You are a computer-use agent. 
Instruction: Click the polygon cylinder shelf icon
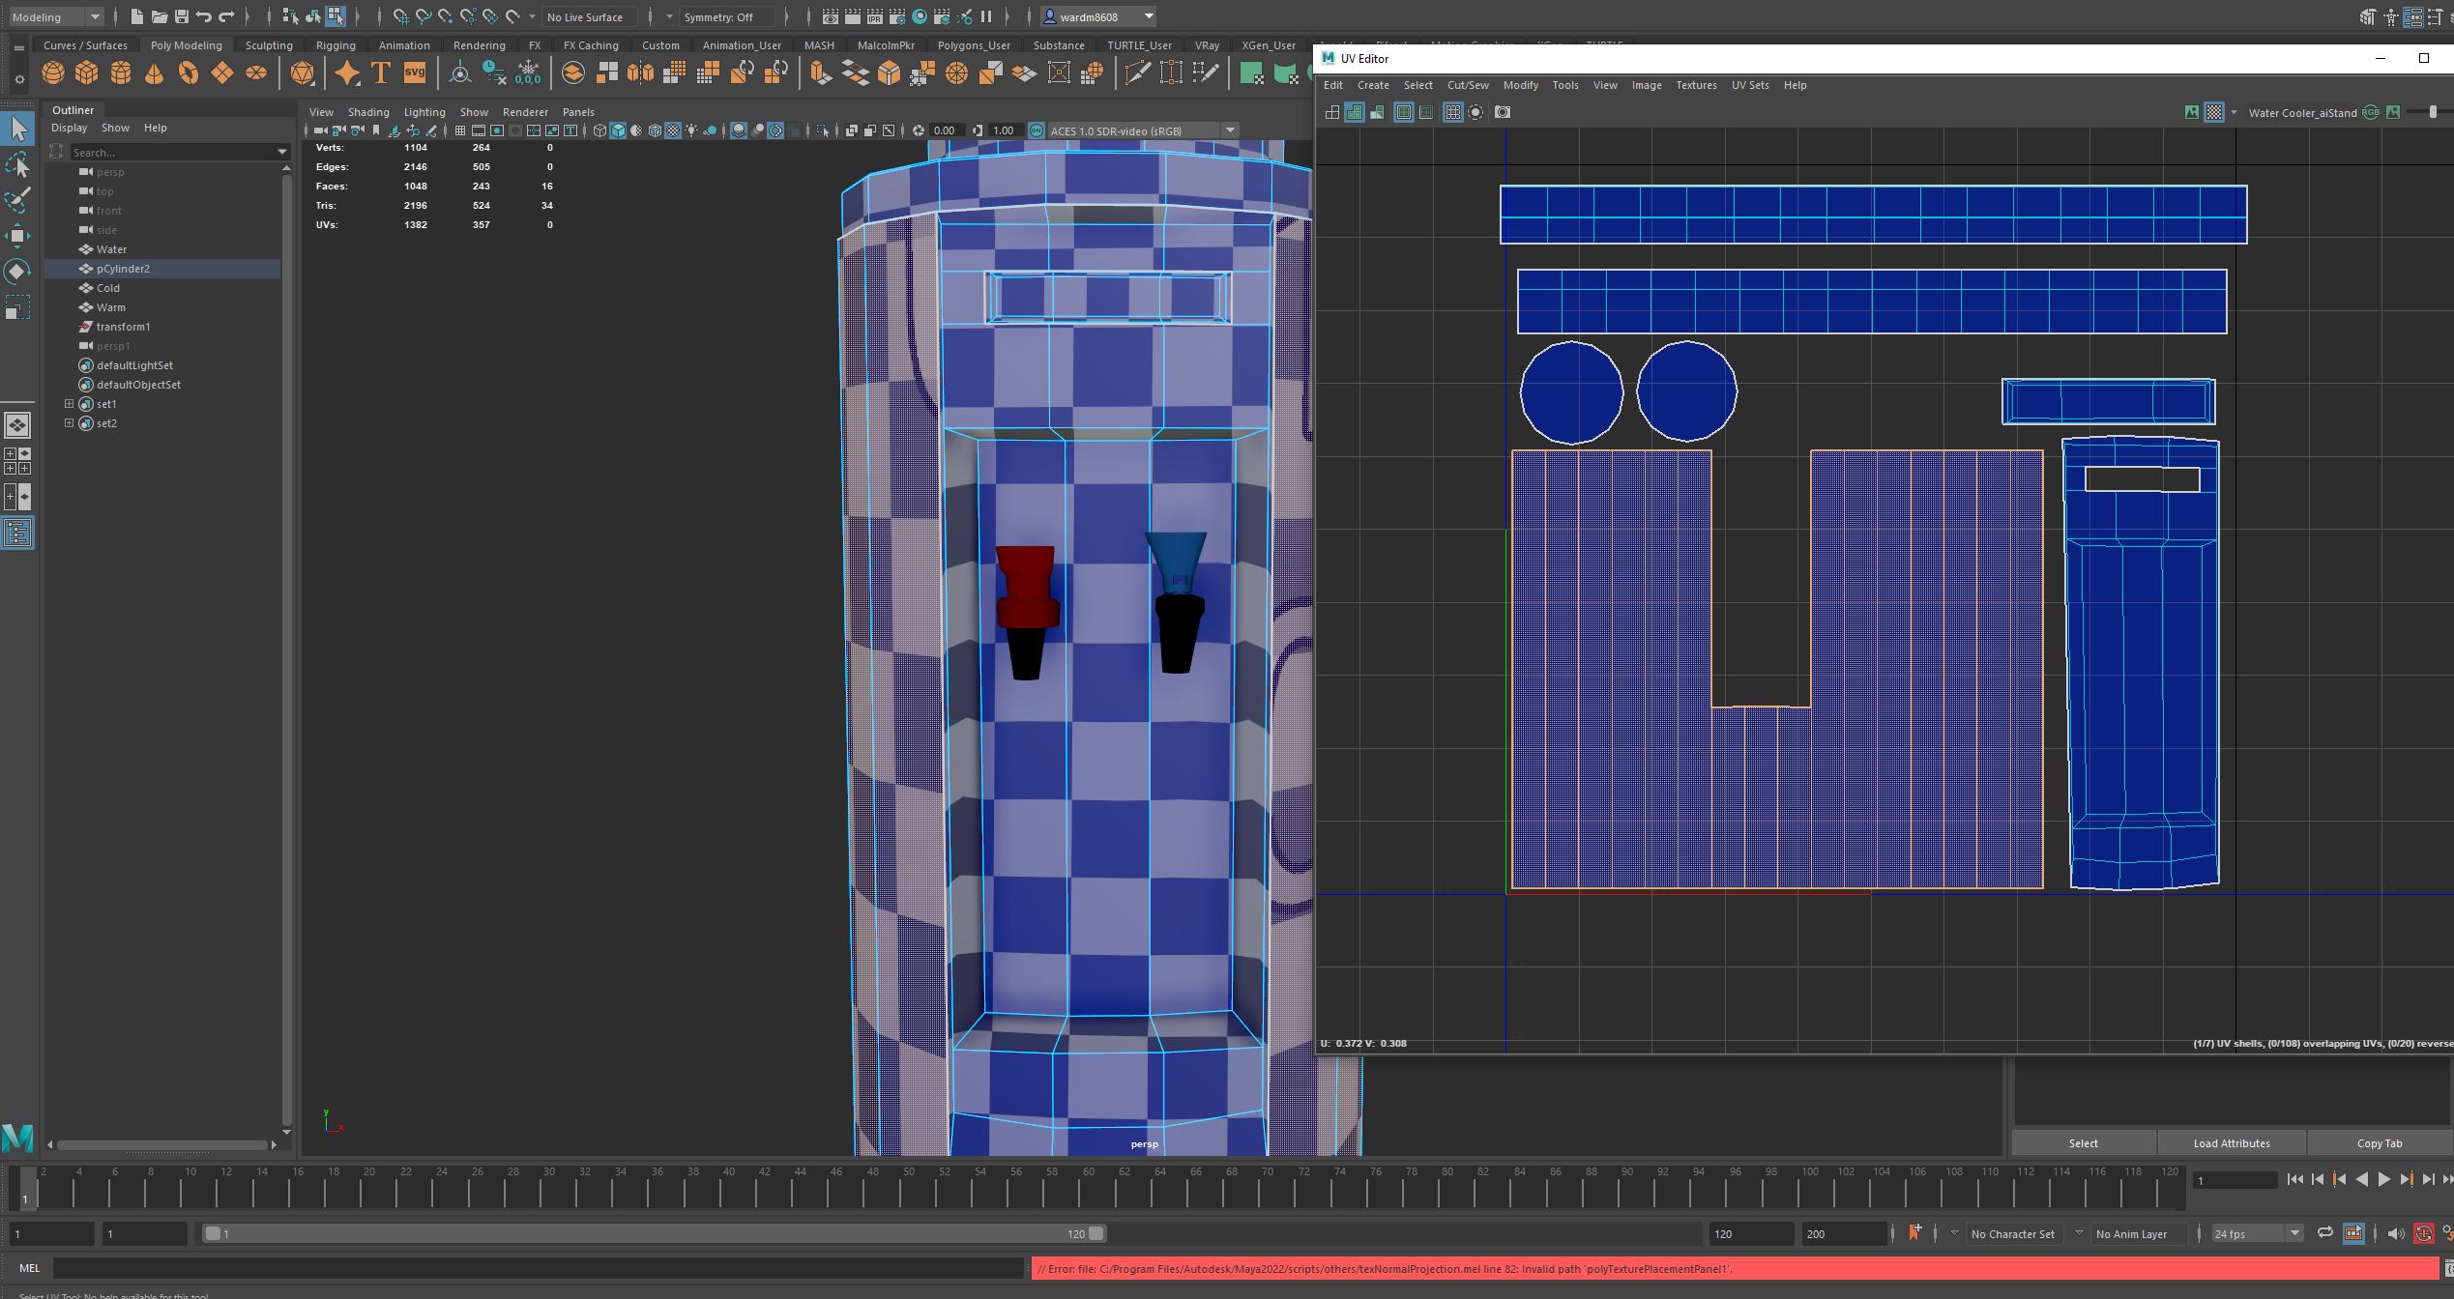(x=121, y=73)
